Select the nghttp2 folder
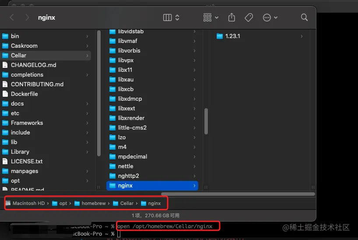 pyautogui.click(x=152, y=176)
